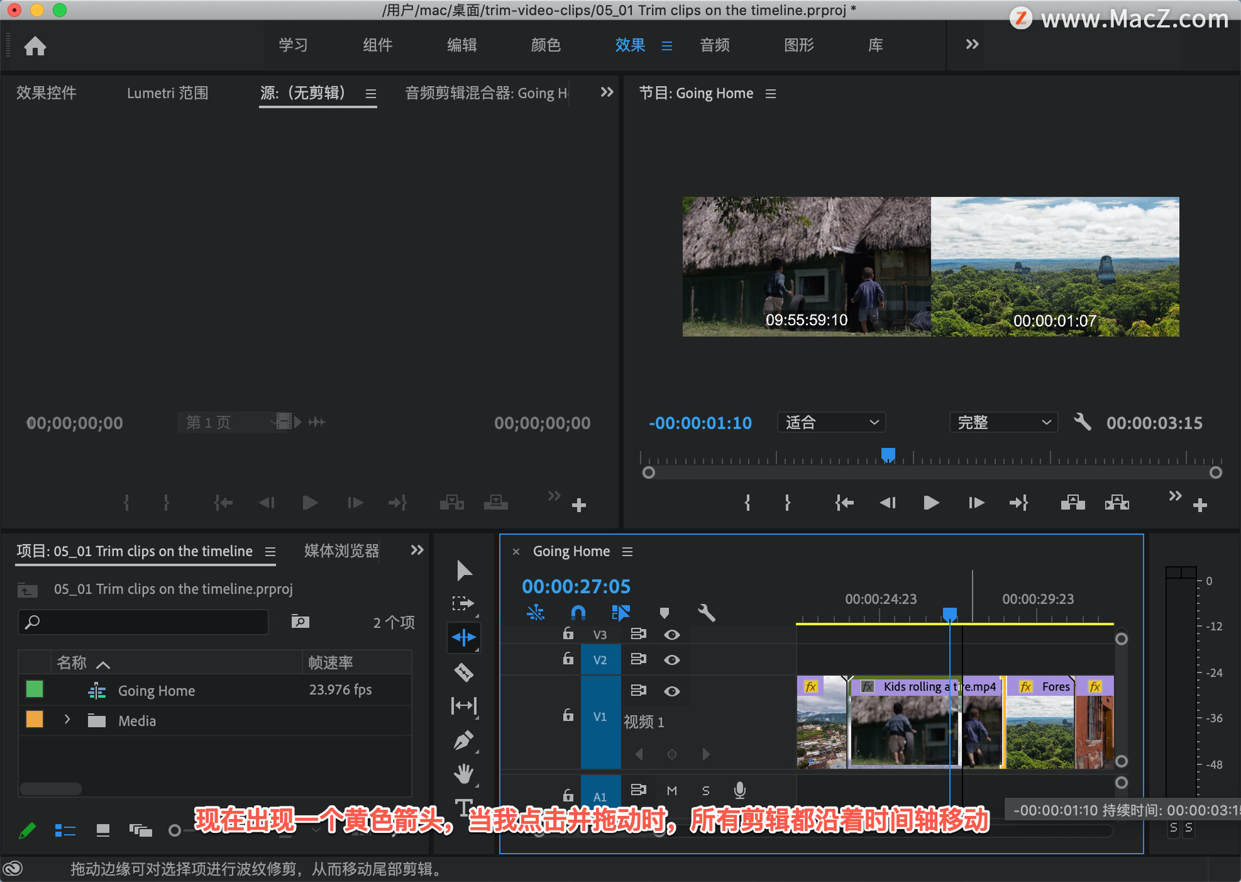The width and height of the screenshot is (1241, 882).
Task: Click the program monitor playhead marker
Action: [888, 455]
